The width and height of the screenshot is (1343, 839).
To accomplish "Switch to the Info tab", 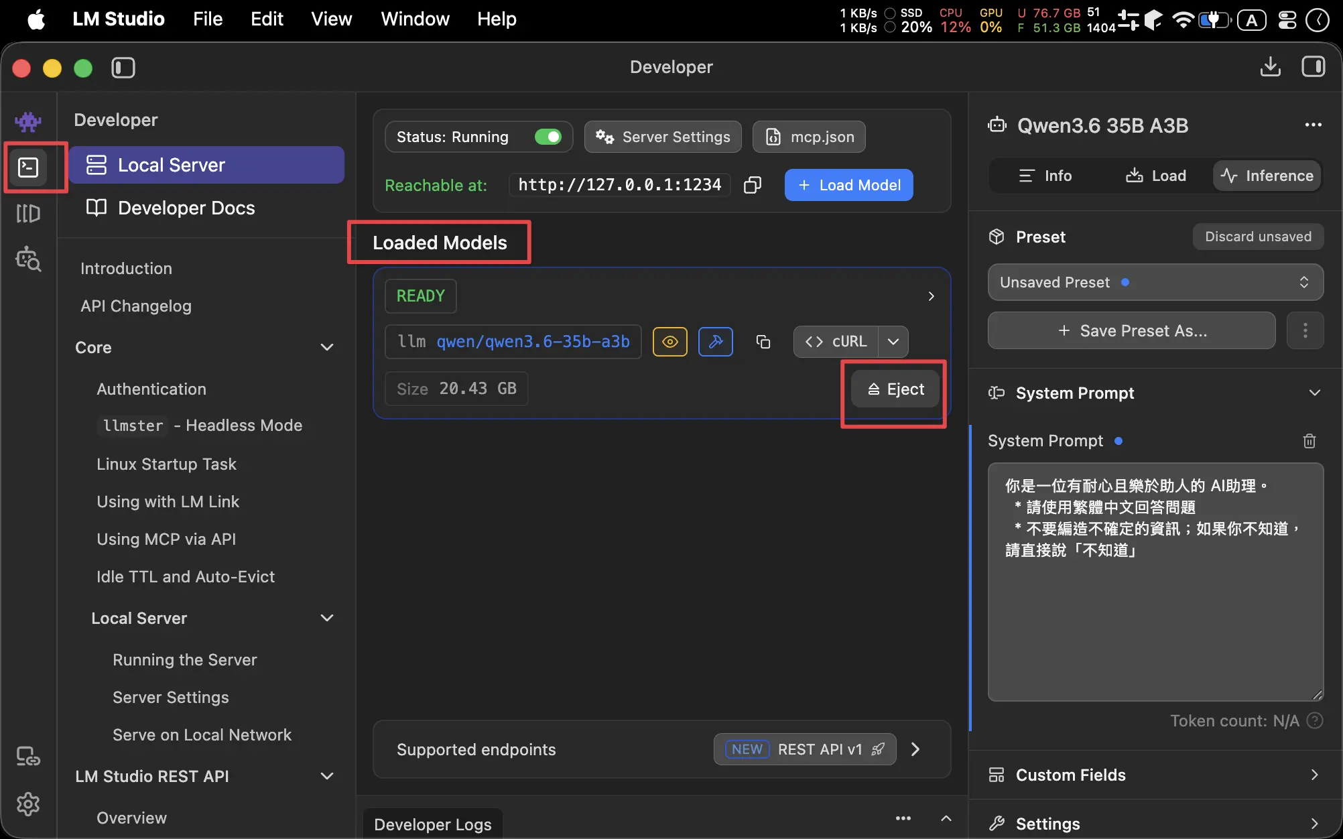I will (1045, 176).
